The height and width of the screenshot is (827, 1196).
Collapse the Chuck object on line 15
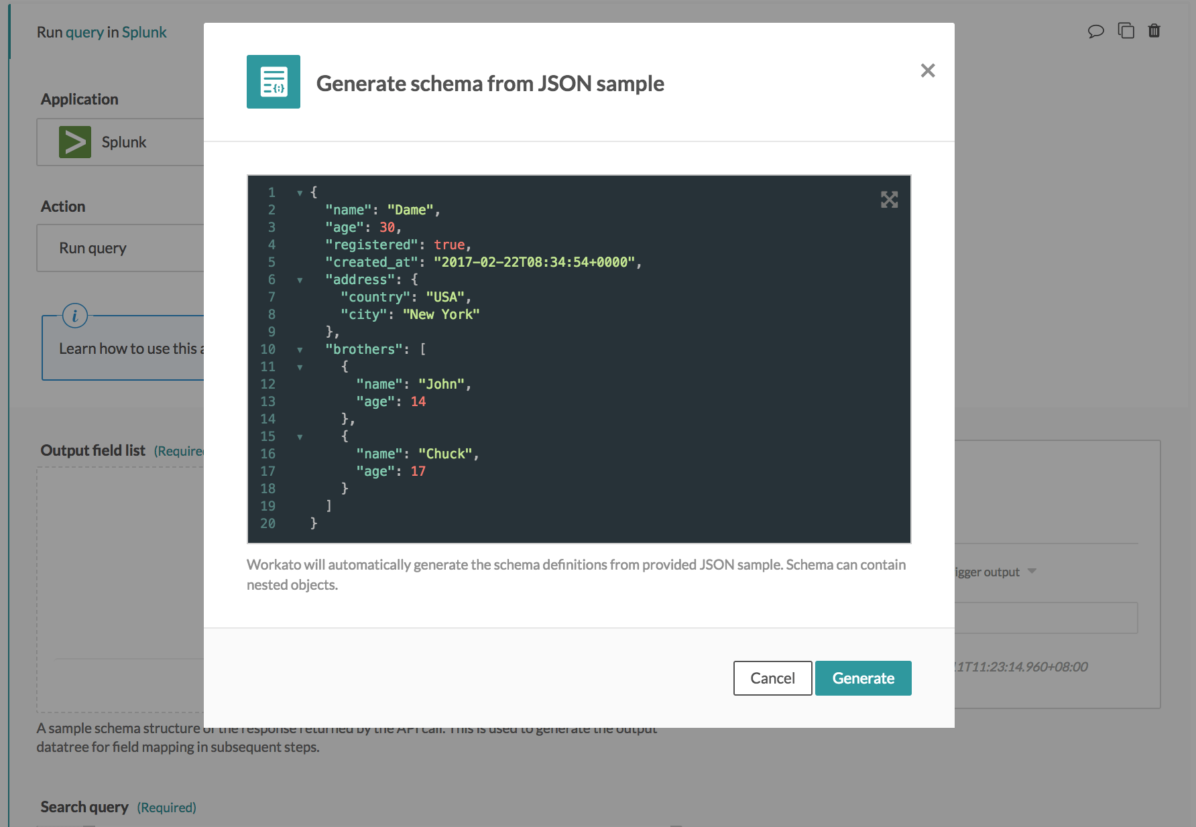(300, 436)
